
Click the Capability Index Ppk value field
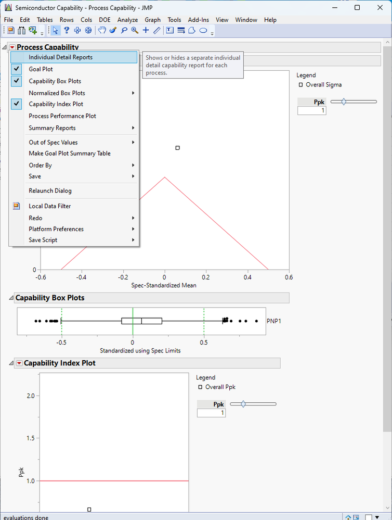tap(212, 413)
